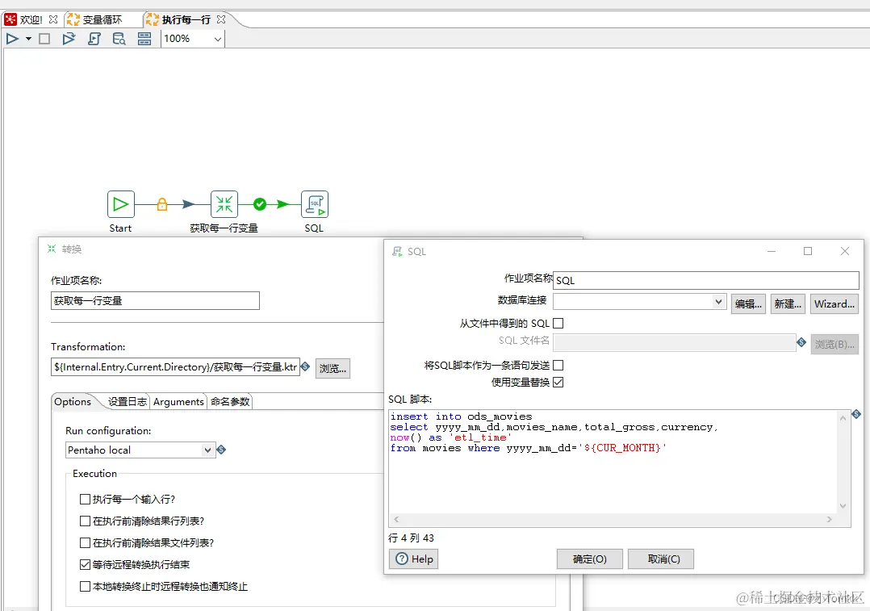
Task: Click inside the SQL 脚本 editor
Action: [x=613, y=462]
